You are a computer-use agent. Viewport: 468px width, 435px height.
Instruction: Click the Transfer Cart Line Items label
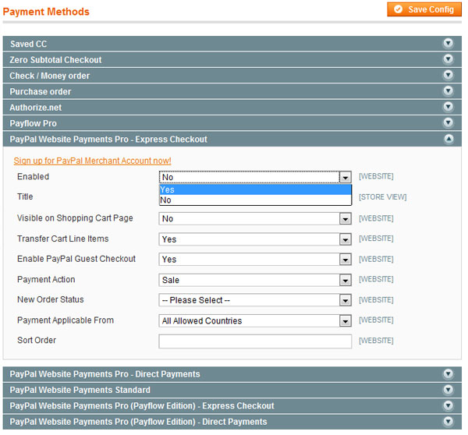point(62,239)
